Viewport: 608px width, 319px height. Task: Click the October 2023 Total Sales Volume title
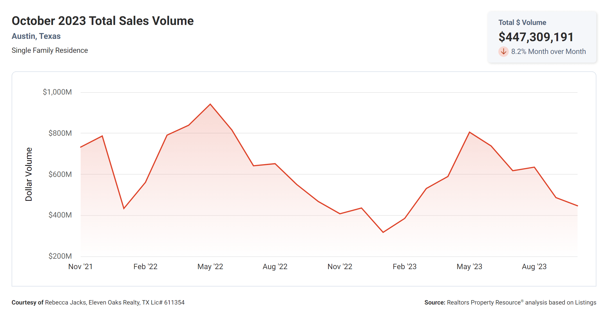coord(102,21)
